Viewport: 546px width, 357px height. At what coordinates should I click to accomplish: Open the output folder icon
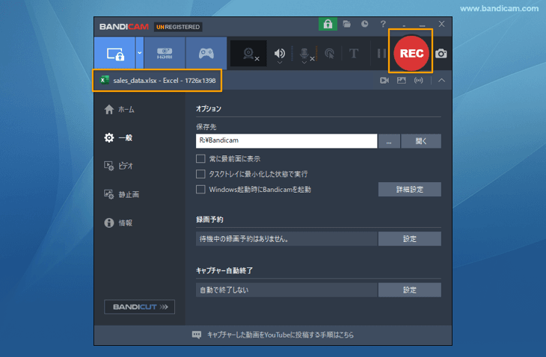click(346, 24)
